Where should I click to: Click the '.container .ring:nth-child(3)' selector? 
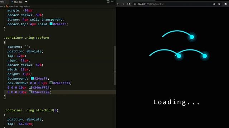(x=31, y=110)
